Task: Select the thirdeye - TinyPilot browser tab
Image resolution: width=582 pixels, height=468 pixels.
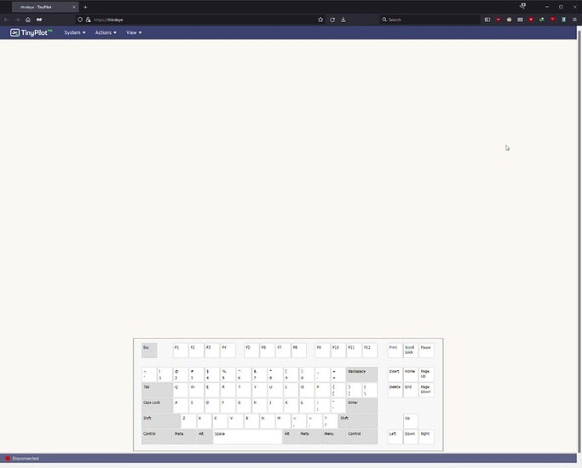Action: click(x=43, y=7)
